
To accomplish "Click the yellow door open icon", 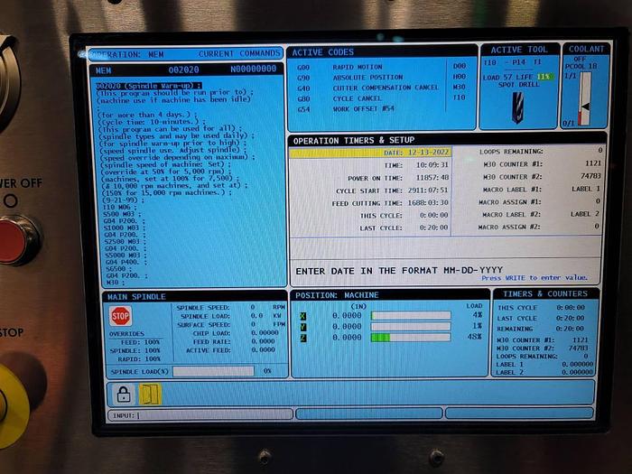I will click(x=150, y=394).
